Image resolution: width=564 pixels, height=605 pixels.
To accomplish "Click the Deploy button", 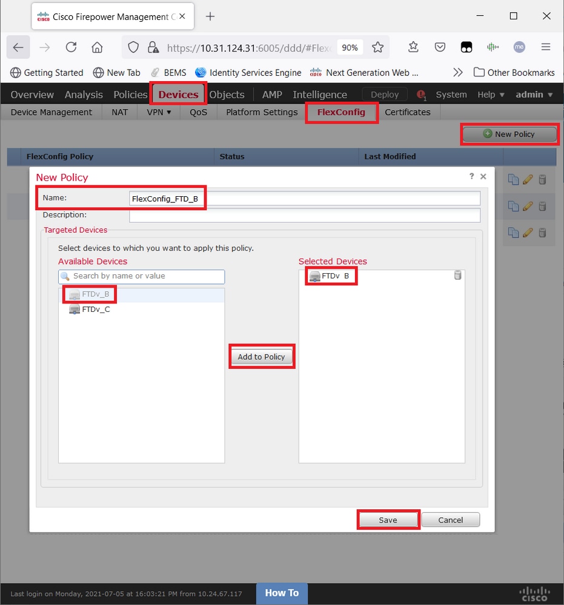I will 385,94.
